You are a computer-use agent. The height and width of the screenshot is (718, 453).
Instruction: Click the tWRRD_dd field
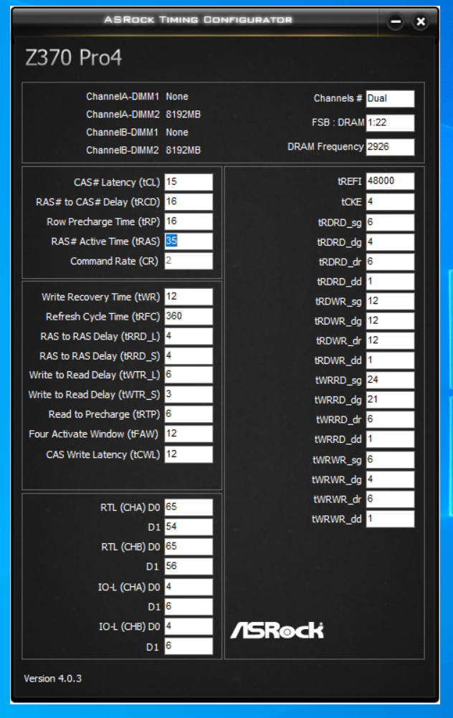tap(390, 439)
